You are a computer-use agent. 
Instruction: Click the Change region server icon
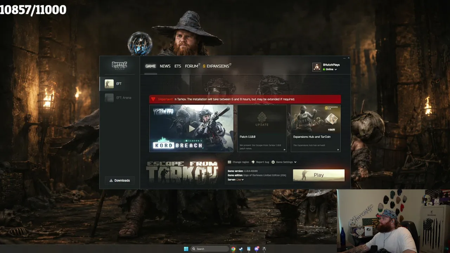(230, 162)
